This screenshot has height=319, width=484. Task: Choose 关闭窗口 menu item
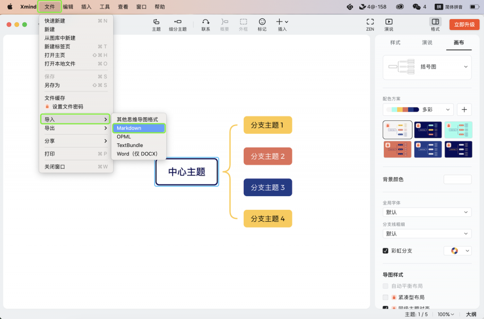(x=75, y=167)
